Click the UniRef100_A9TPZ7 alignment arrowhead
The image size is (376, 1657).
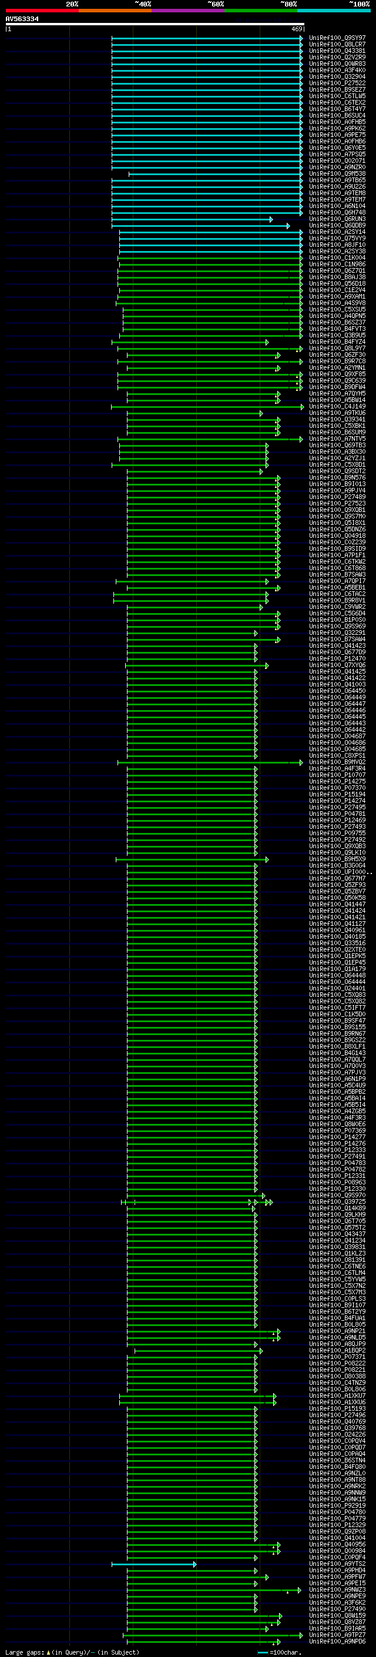[301, 1635]
